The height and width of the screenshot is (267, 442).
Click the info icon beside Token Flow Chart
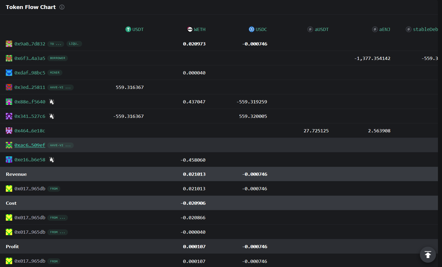coord(62,7)
